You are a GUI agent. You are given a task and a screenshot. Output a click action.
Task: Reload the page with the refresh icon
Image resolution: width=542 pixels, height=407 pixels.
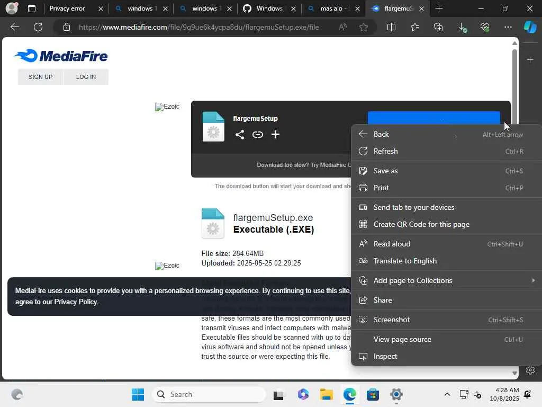click(x=38, y=27)
